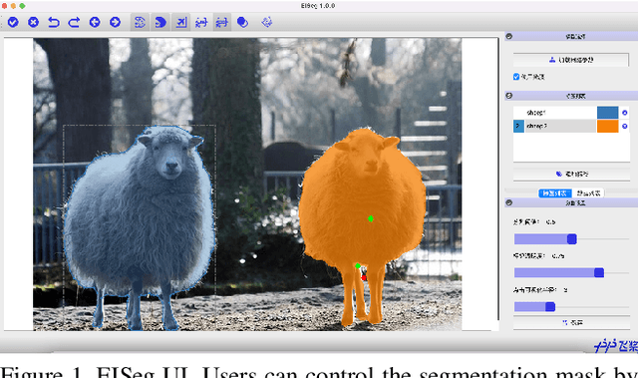This screenshot has height=378, width=638.
Task: Click the save button at the settings panel bottom
Action: click(x=571, y=323)
